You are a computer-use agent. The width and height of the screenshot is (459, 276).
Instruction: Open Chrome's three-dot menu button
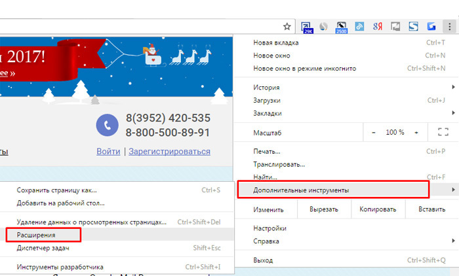click(449, 27)
